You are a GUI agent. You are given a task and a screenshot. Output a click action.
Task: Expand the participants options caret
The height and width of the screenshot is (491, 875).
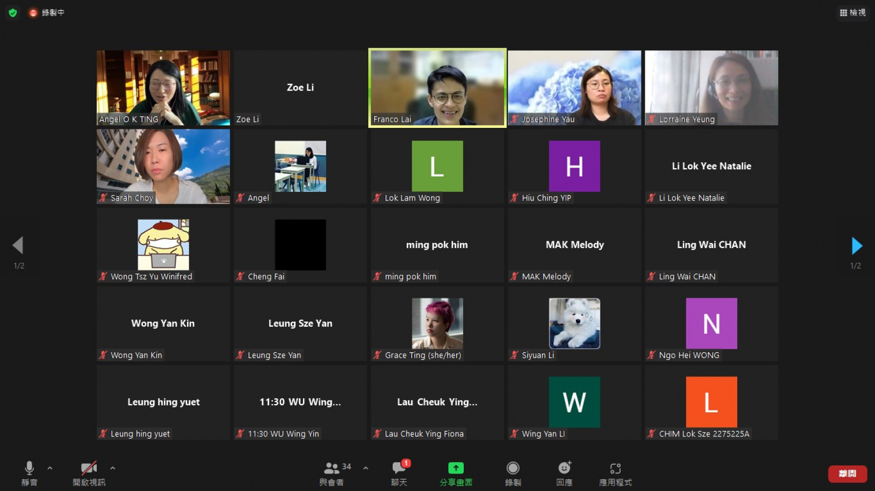coord(365,468)
